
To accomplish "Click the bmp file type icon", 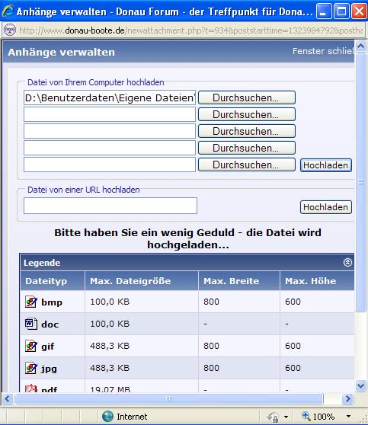I will click(31, 302).
